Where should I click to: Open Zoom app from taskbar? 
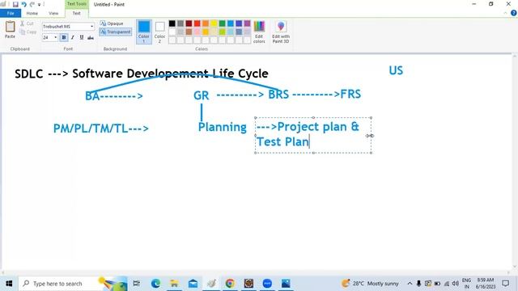pos(267,284)
